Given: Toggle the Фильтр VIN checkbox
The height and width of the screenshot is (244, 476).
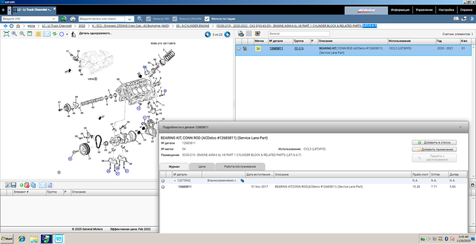Looking at the screenshot, I should pos(149,19).
